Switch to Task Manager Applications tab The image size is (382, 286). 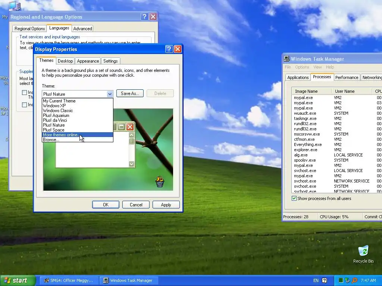tap(298, 77)
